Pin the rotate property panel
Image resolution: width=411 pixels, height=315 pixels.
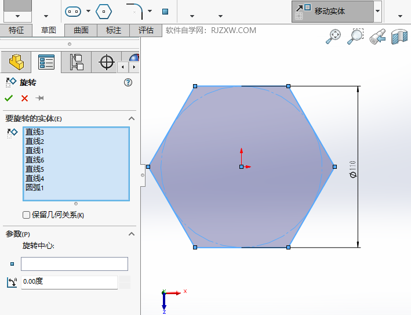(x=40, y=98)
